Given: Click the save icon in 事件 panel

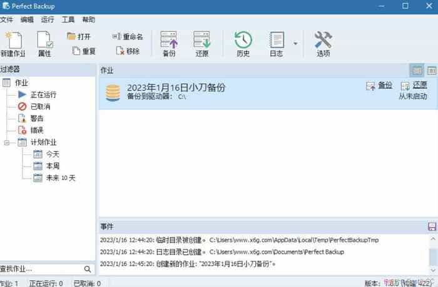Looking at the screenshot, I should point(432,226).
